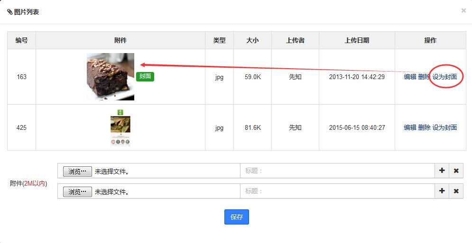Screen dimensions: 472x243
Task: Remove the second attachment row with its X icon
Action: point(456,191)
